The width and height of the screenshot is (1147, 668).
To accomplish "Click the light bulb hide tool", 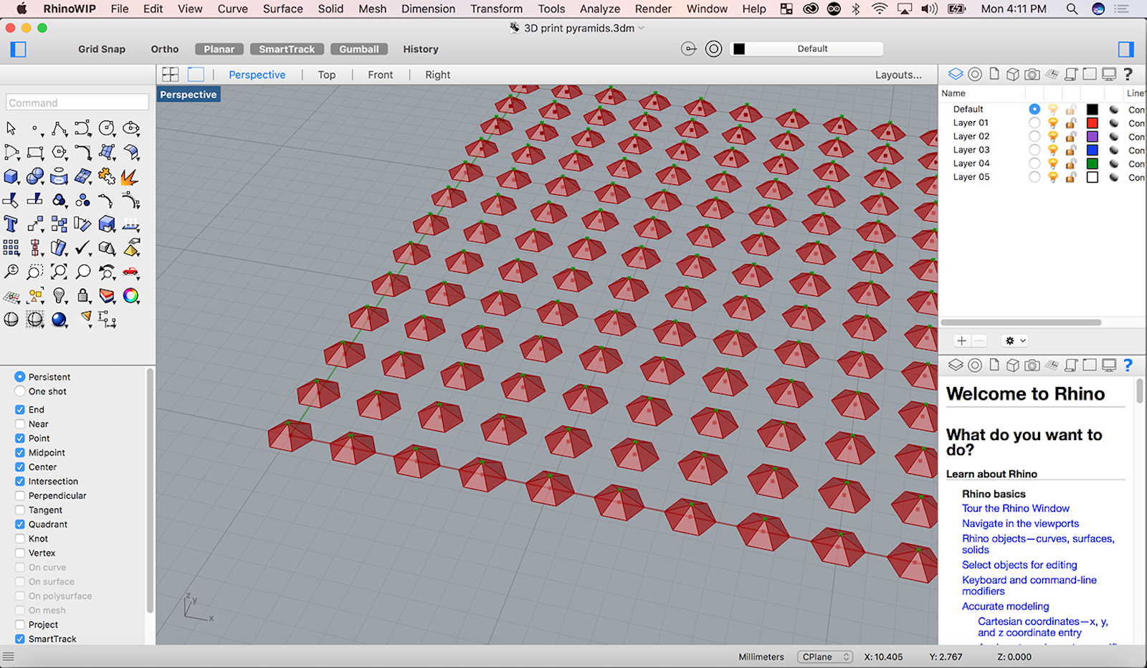I will tap(59, 296).
